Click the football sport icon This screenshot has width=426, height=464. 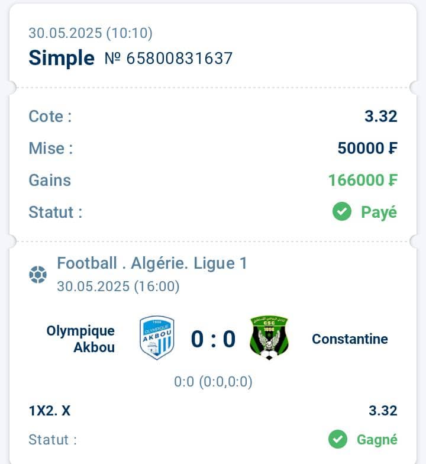point(38,275)
